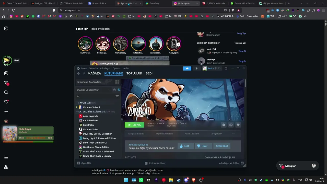Open Steam store page link Mağaza Sayfası
The width and height of the screenshot is (327, 184).
[136, 134]
